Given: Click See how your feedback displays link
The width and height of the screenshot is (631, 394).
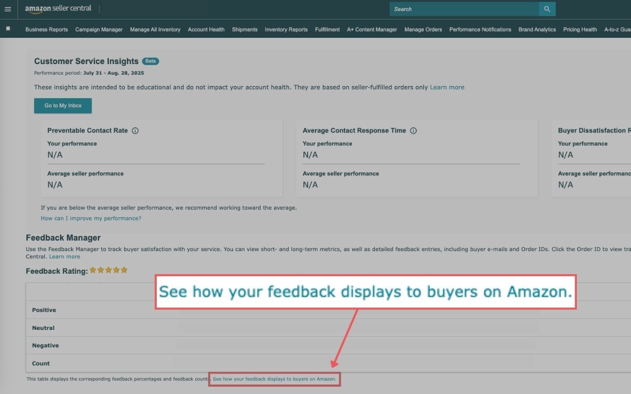Looking at the screenshot, I should pyautogui.click(x=274, y=379).
